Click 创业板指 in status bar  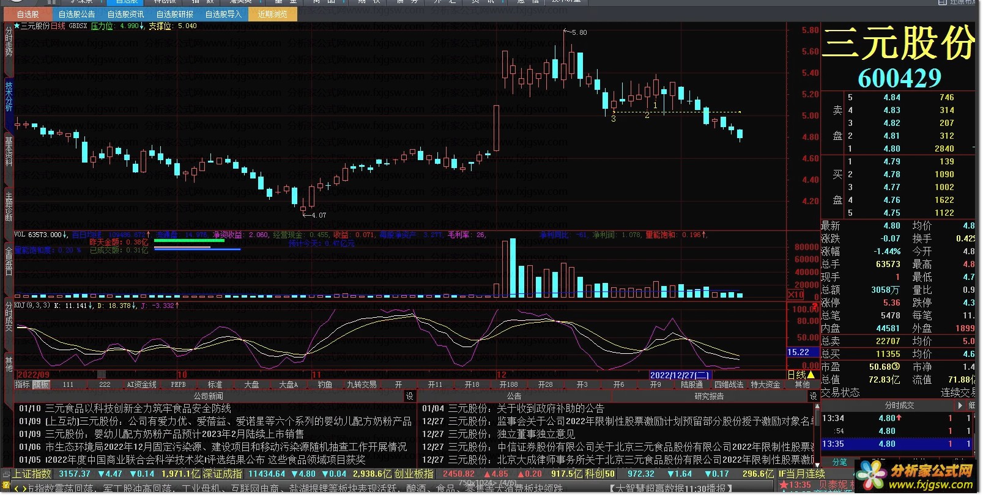pos(414,474)
